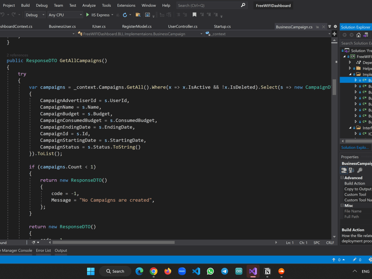The height and width of the screenshot is (279, 372).
Task: Collapse the Misc section in Properties
Action: [x=341, y=205]
